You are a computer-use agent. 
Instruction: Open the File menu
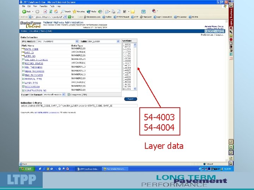[x=24, y=6]
